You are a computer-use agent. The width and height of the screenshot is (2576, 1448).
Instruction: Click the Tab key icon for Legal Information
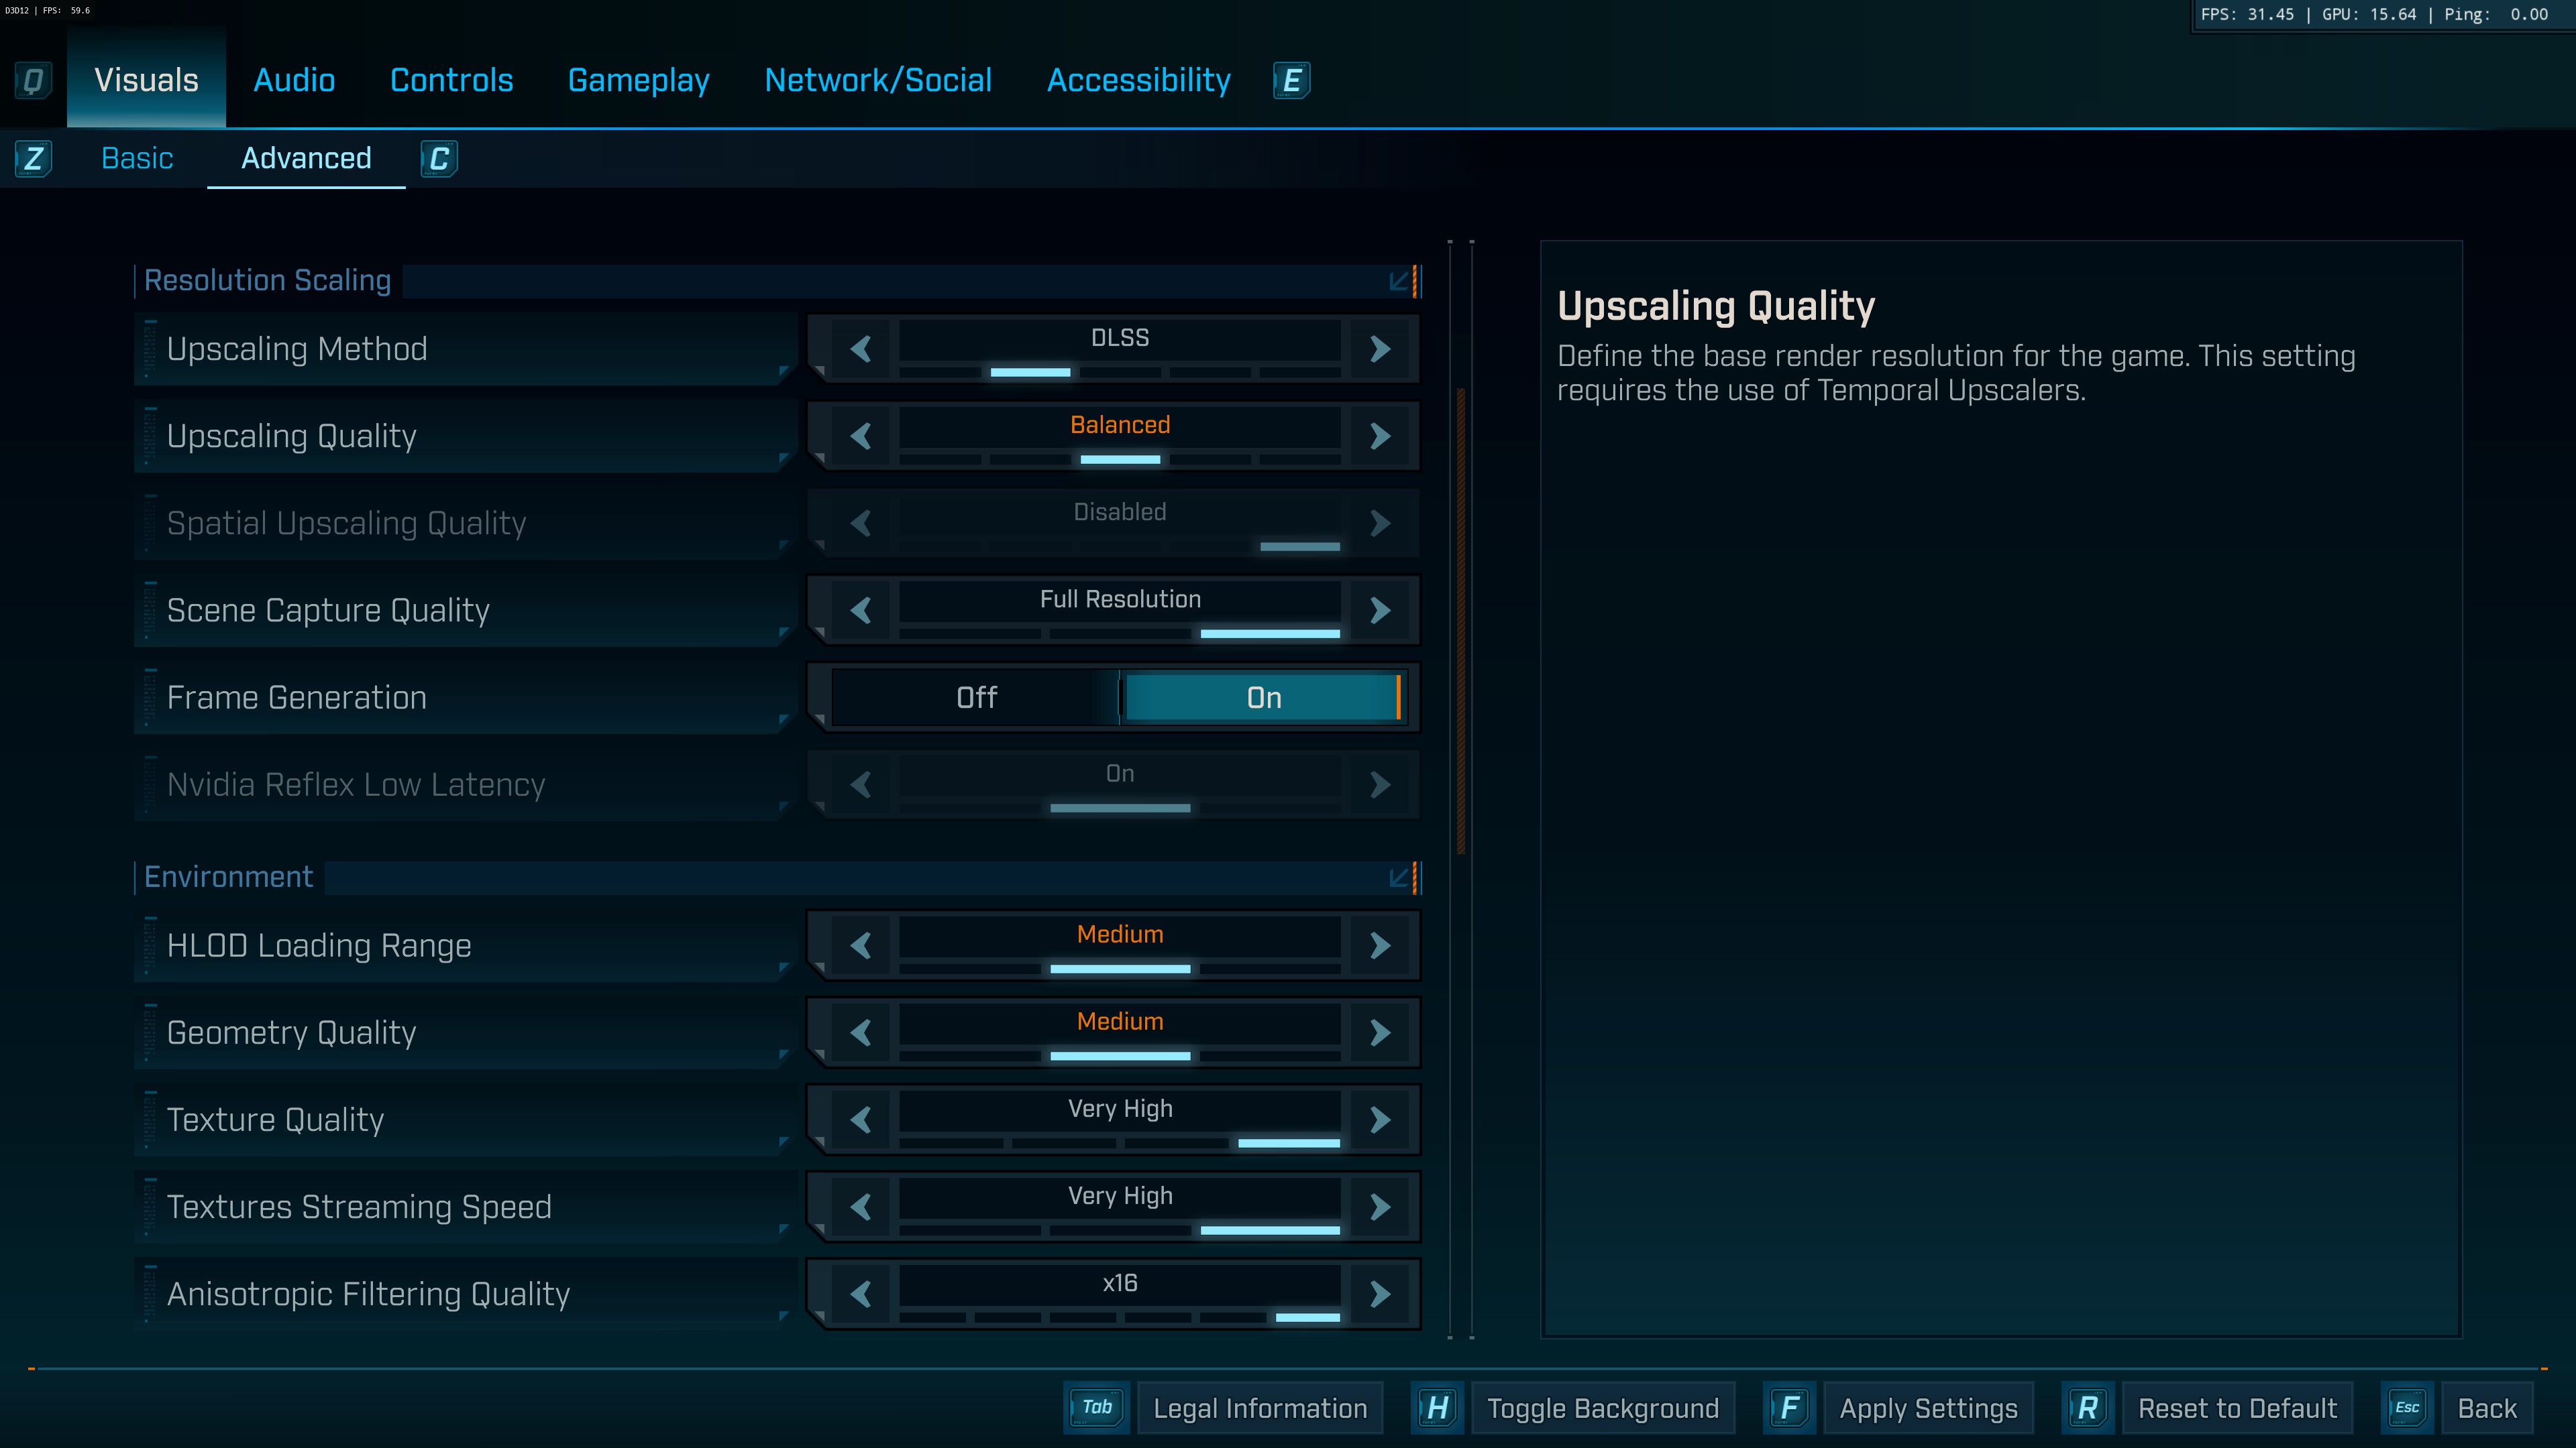pos(1097,1408)
